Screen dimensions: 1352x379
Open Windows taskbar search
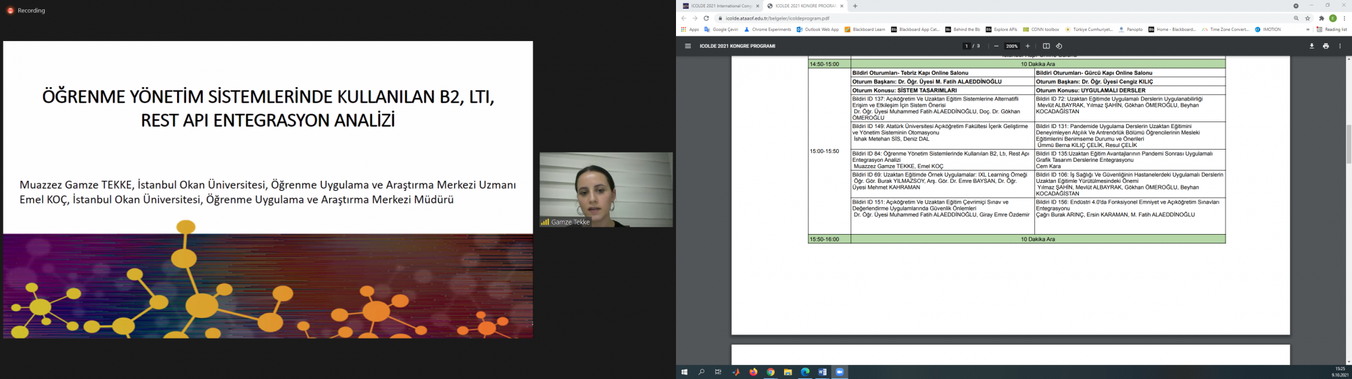[x=701, y=372]
